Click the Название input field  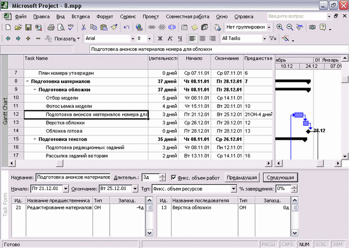coord(73,177)
